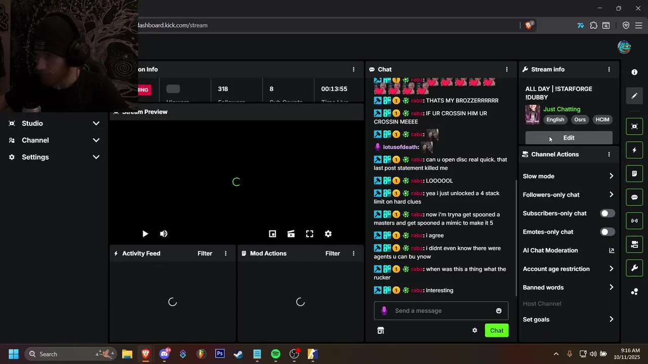648x364 pixels.
Task: Open Session Info three-dot options
Action: coord(354,69)
